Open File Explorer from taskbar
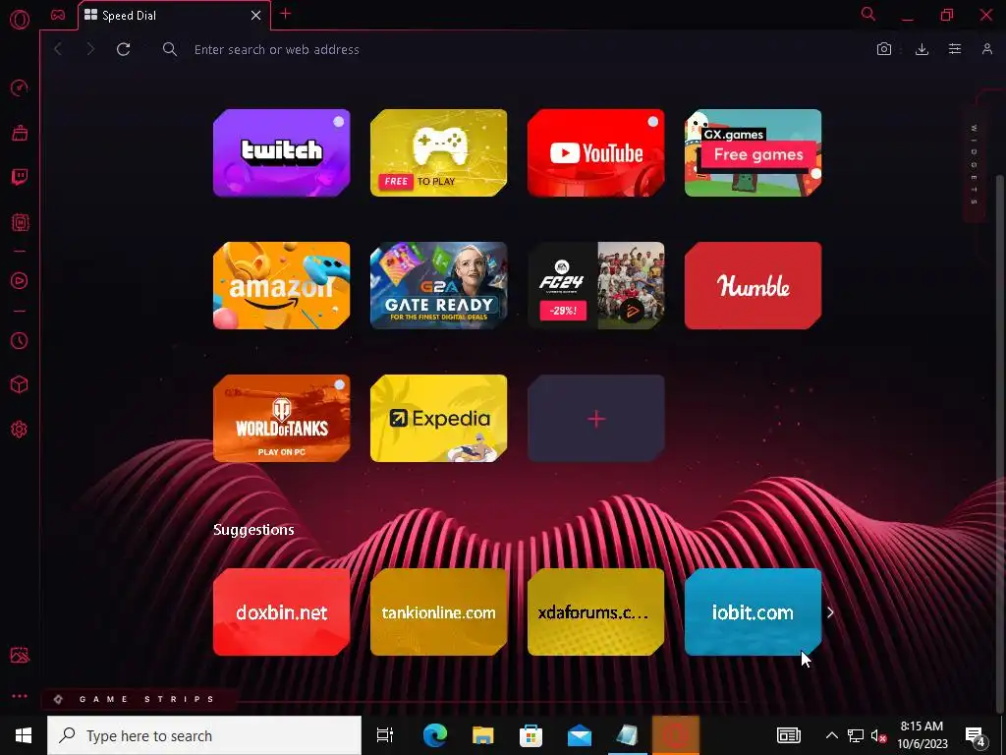The height and width of the screenshot is (755, 1006). tap(482, 735)
